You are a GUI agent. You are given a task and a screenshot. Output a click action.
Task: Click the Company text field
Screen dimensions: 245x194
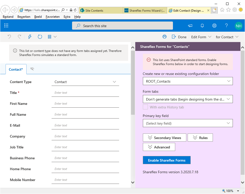85,136
